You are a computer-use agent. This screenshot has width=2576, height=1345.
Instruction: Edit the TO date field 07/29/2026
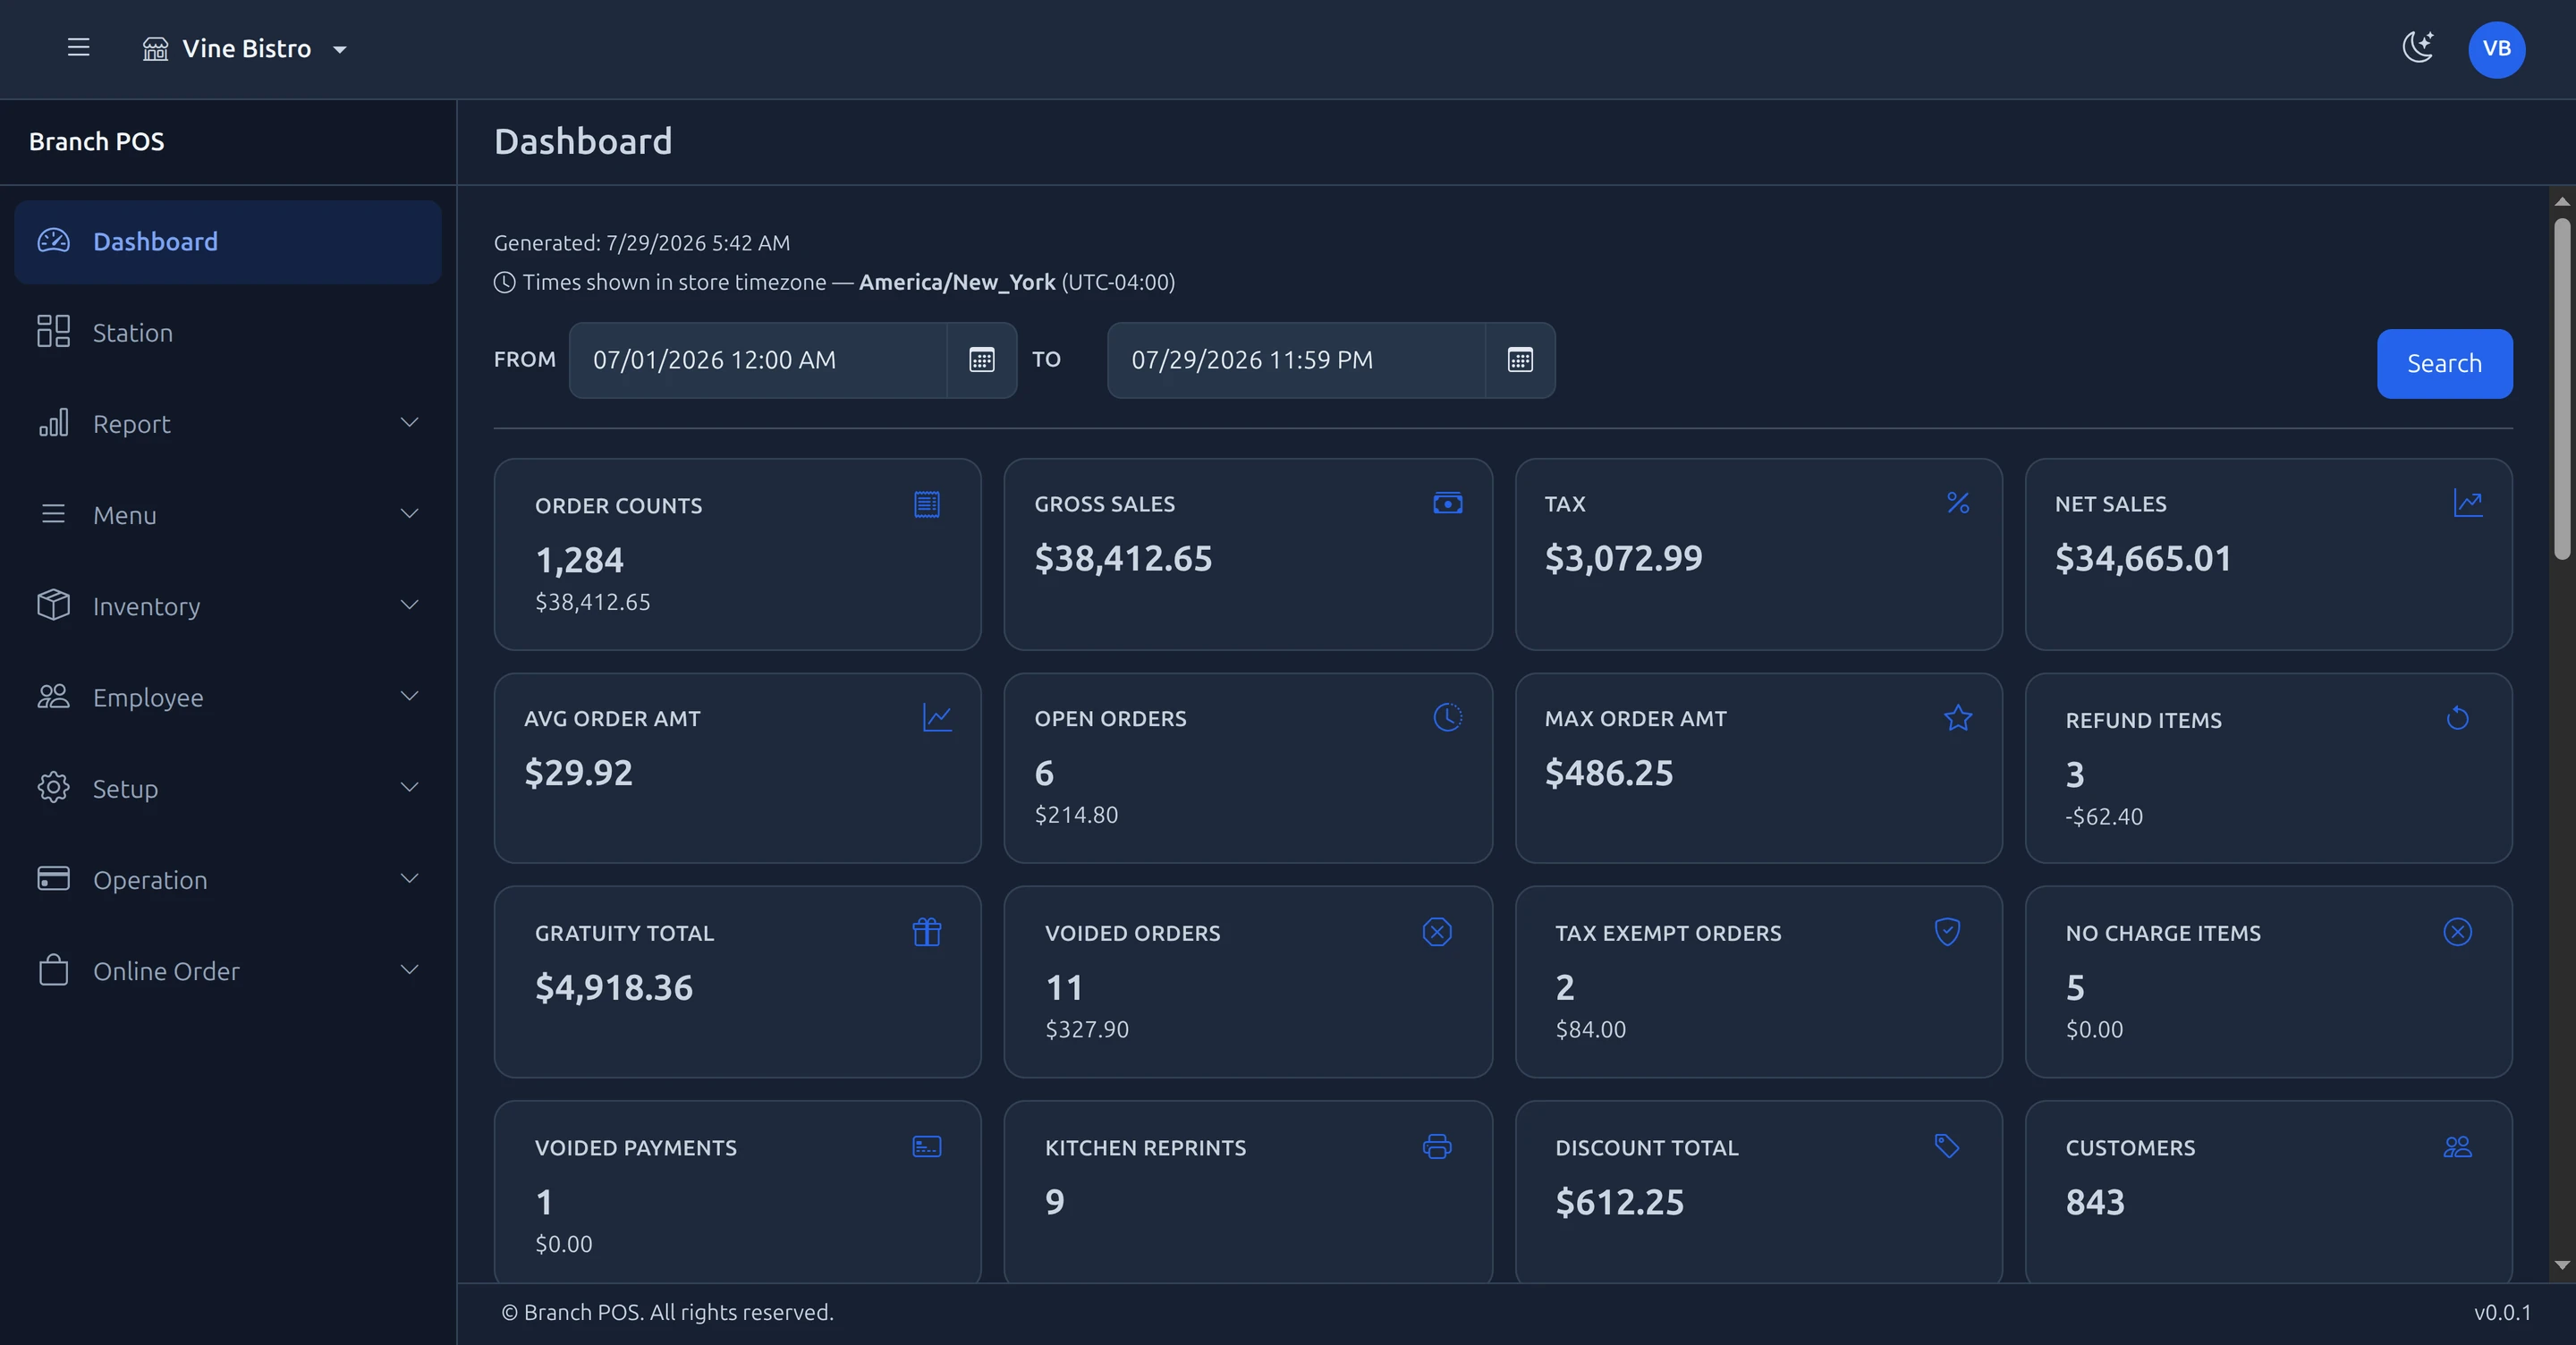(x=1296, y=360)
